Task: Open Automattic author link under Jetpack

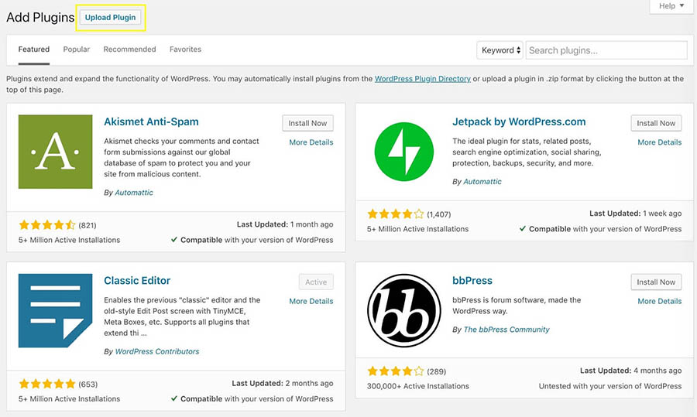Action: 482,181
